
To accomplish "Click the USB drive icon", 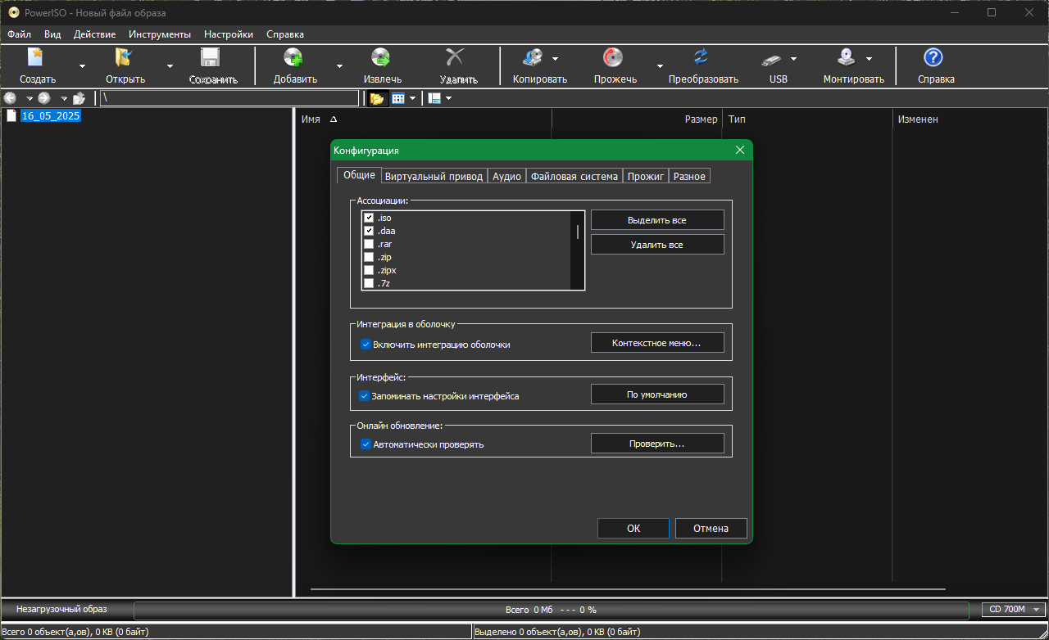I will tap(771, 59).
